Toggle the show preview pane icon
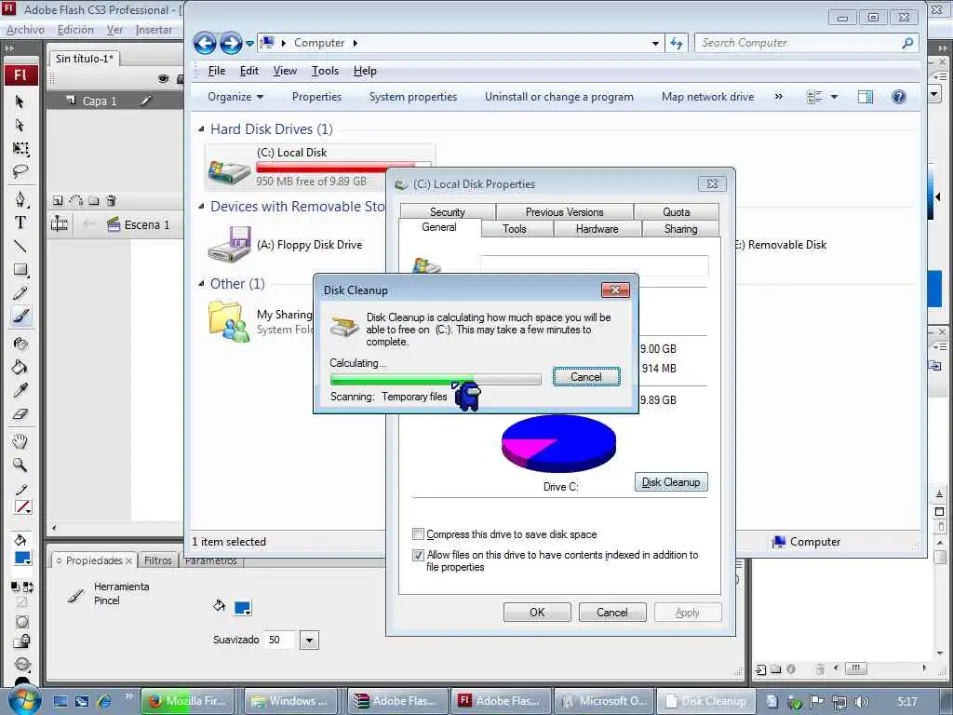Viewport: 953px width, 715px height. click(865, 97)
